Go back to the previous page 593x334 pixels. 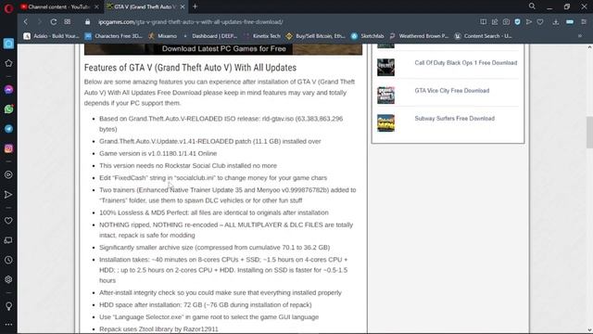click(x=26, y=22)
